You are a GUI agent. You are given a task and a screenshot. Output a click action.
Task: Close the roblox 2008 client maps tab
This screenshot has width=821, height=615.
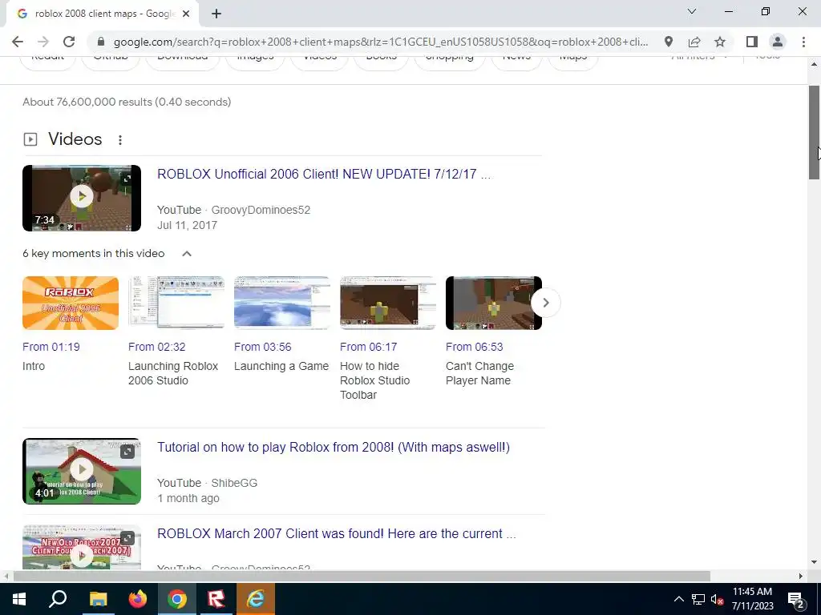(x=186, y=14)
